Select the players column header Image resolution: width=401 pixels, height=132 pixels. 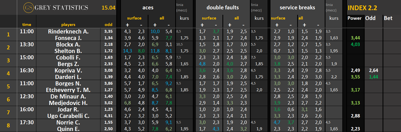pyautogui.click(x=68, y=25)
